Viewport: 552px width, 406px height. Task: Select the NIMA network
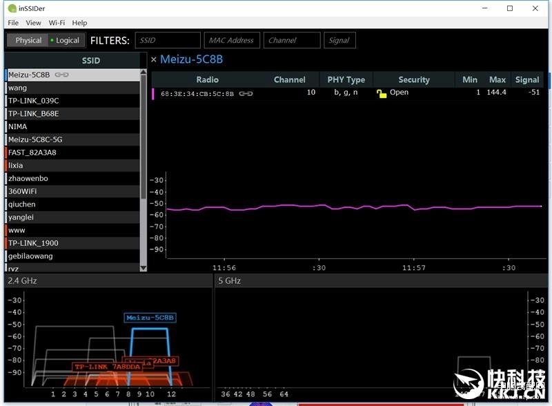[72, 126]
